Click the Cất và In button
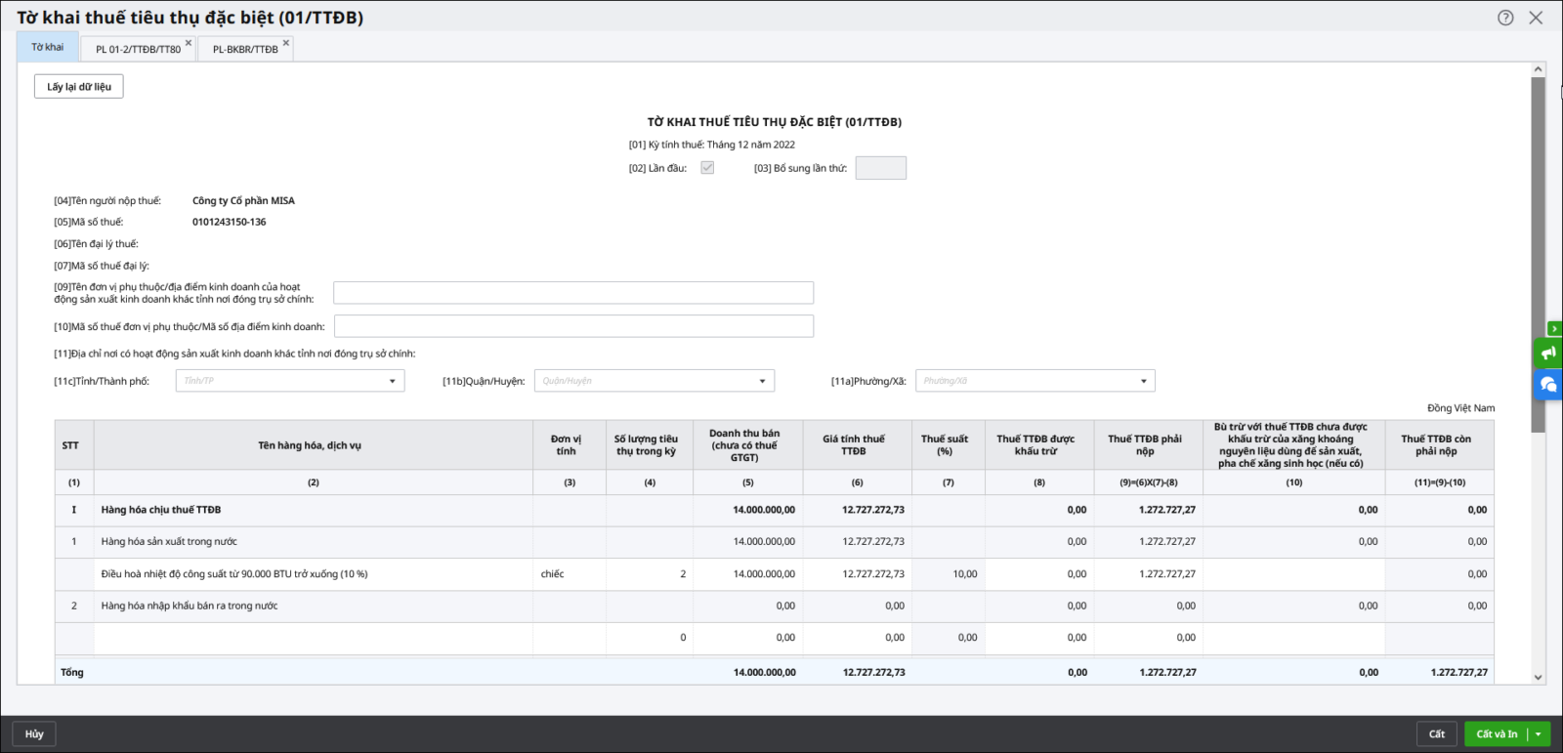The width and height of the screenshot is (1563, 753). click(1497, 733)
